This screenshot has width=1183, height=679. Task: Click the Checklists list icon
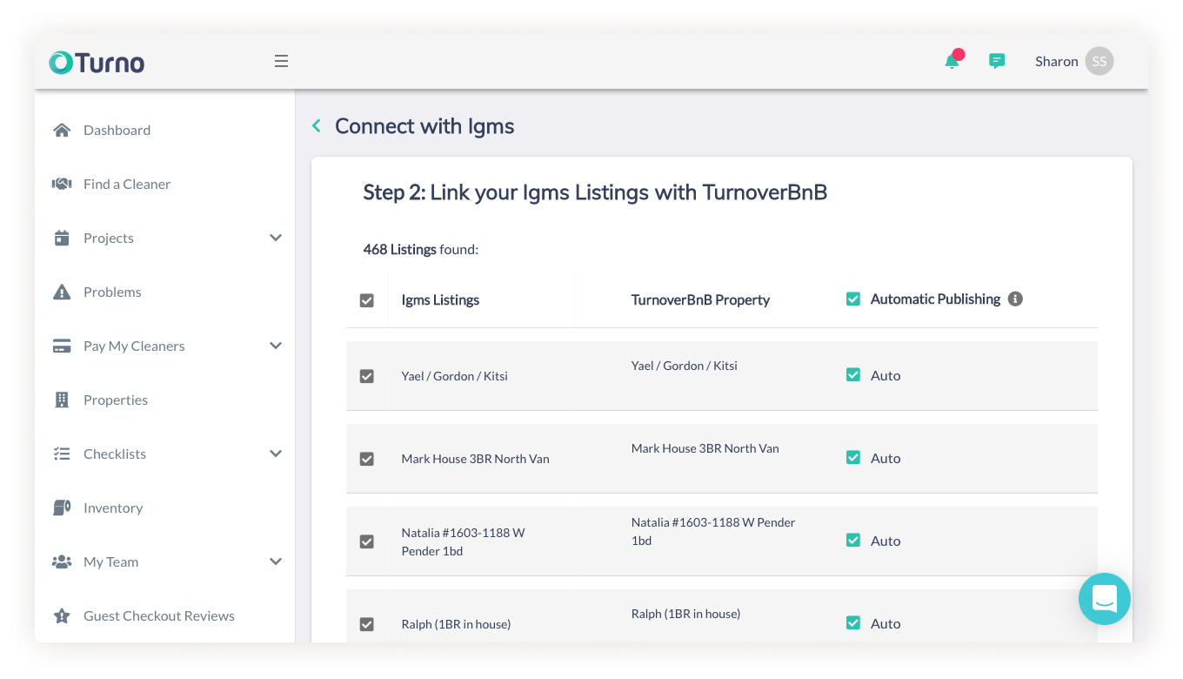tap(62, 454)
